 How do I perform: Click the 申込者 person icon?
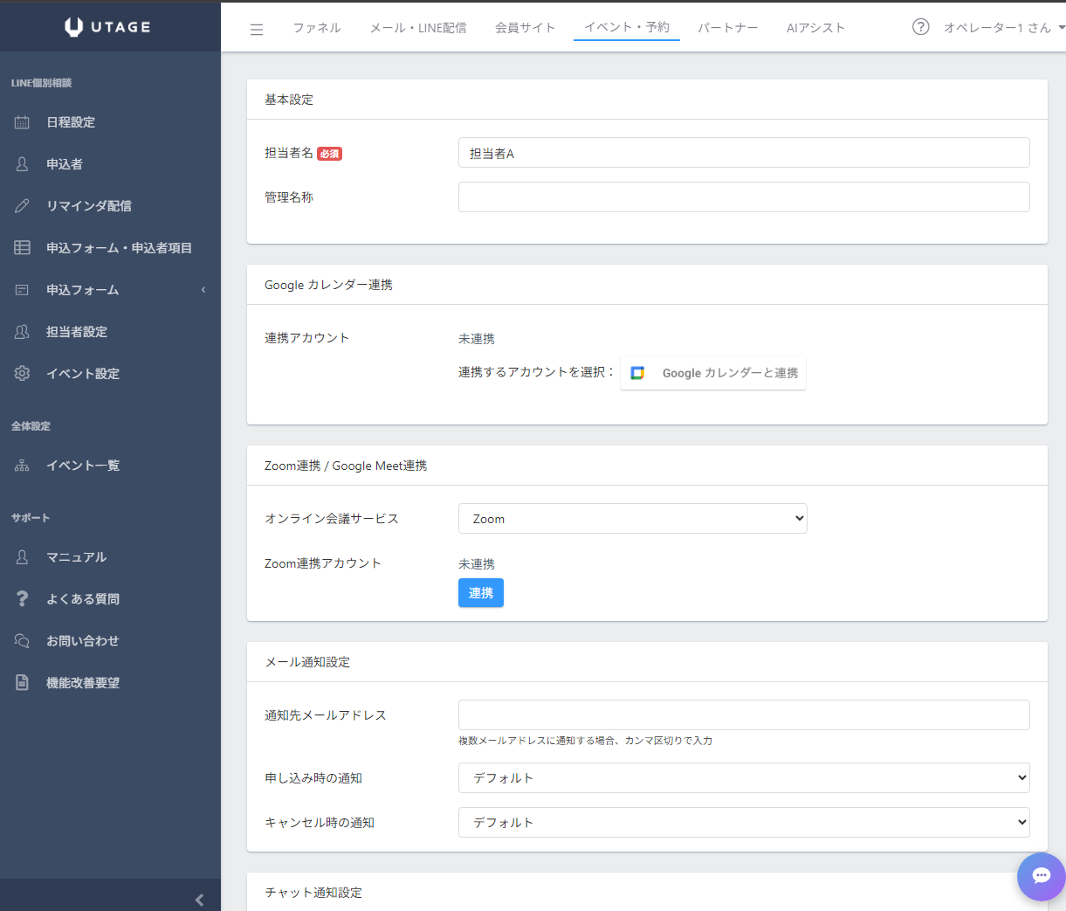22,164
